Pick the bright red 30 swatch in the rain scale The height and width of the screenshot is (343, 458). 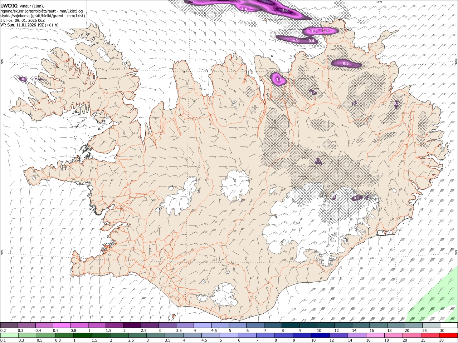coord(448,335)
